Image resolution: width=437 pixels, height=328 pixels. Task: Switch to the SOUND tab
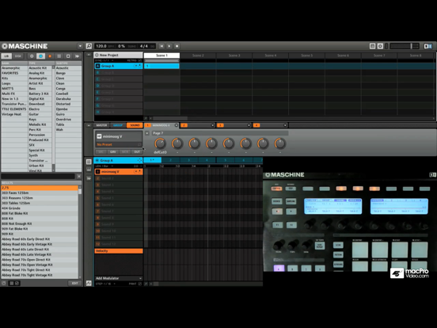tap(135, 125)
